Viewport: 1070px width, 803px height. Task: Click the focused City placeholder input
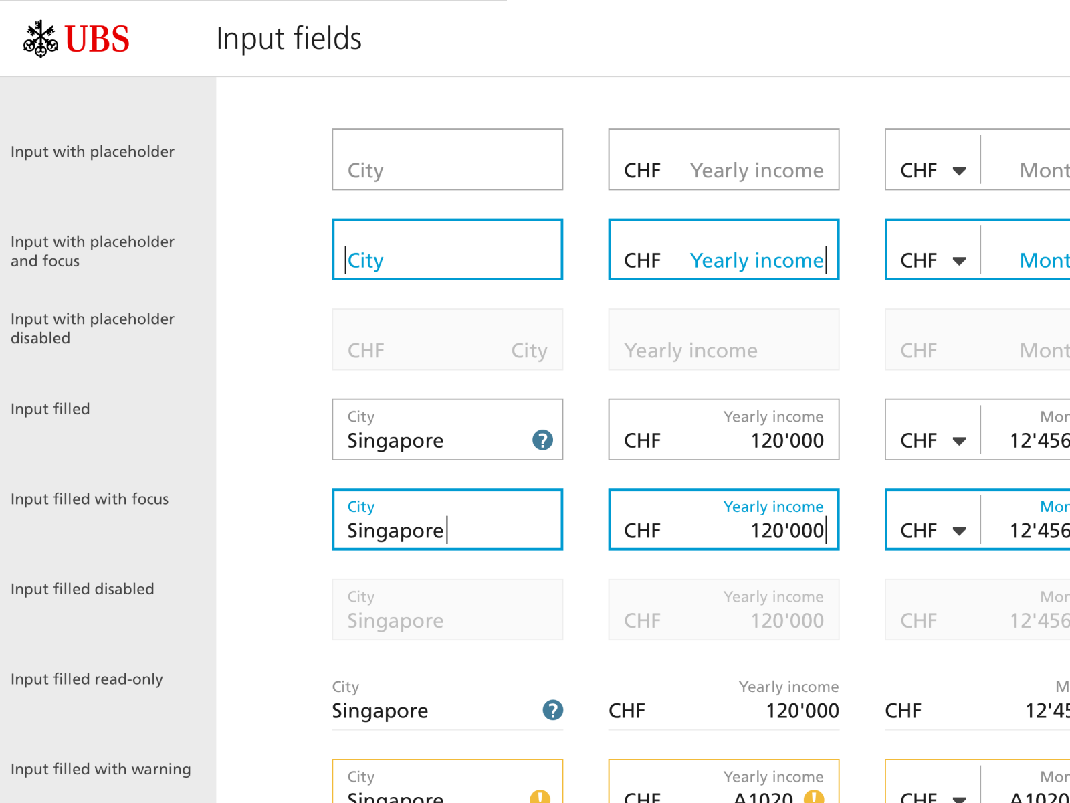(x=447, y=250)
